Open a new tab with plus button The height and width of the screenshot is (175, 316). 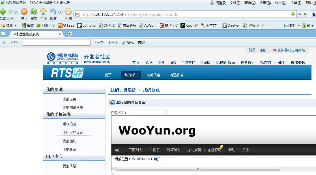70,34
